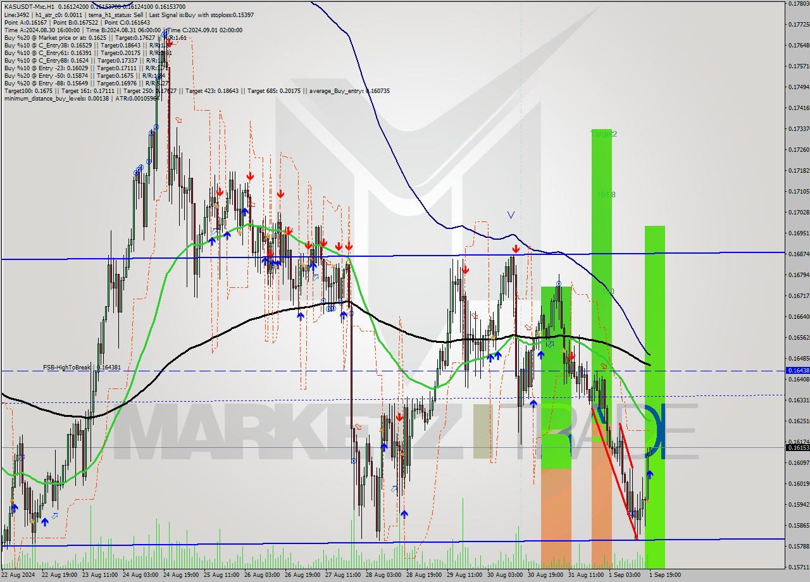Click the 0.17105 price axis label

[x=798, y=191]
